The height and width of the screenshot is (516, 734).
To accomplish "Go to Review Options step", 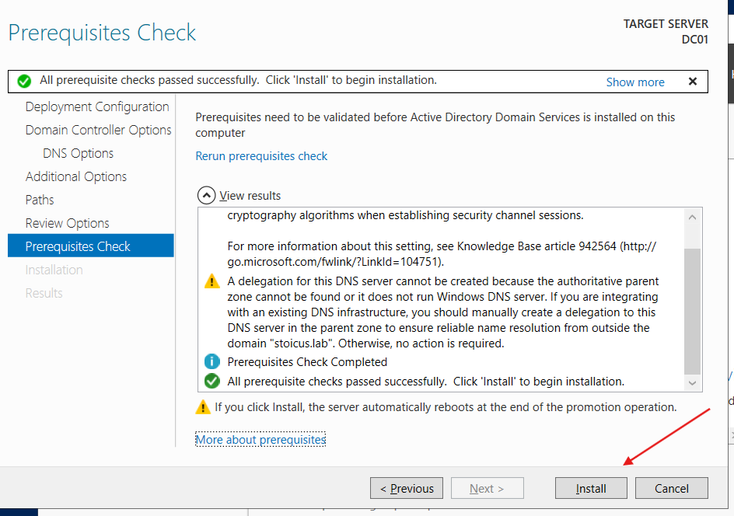I will click(68, 223).
